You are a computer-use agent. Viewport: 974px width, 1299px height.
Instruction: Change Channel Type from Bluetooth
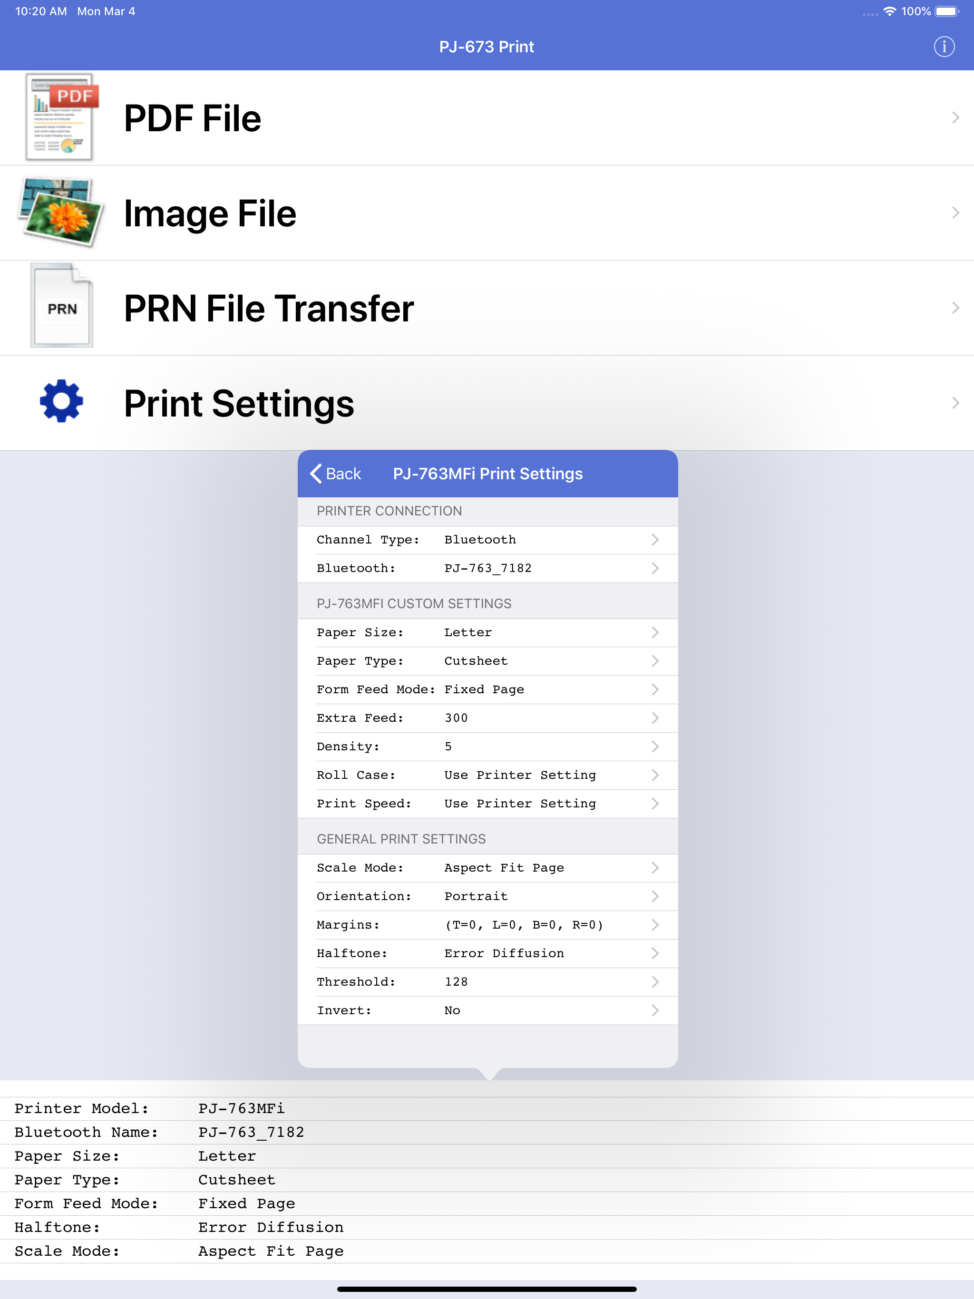[x=487, y=540]
